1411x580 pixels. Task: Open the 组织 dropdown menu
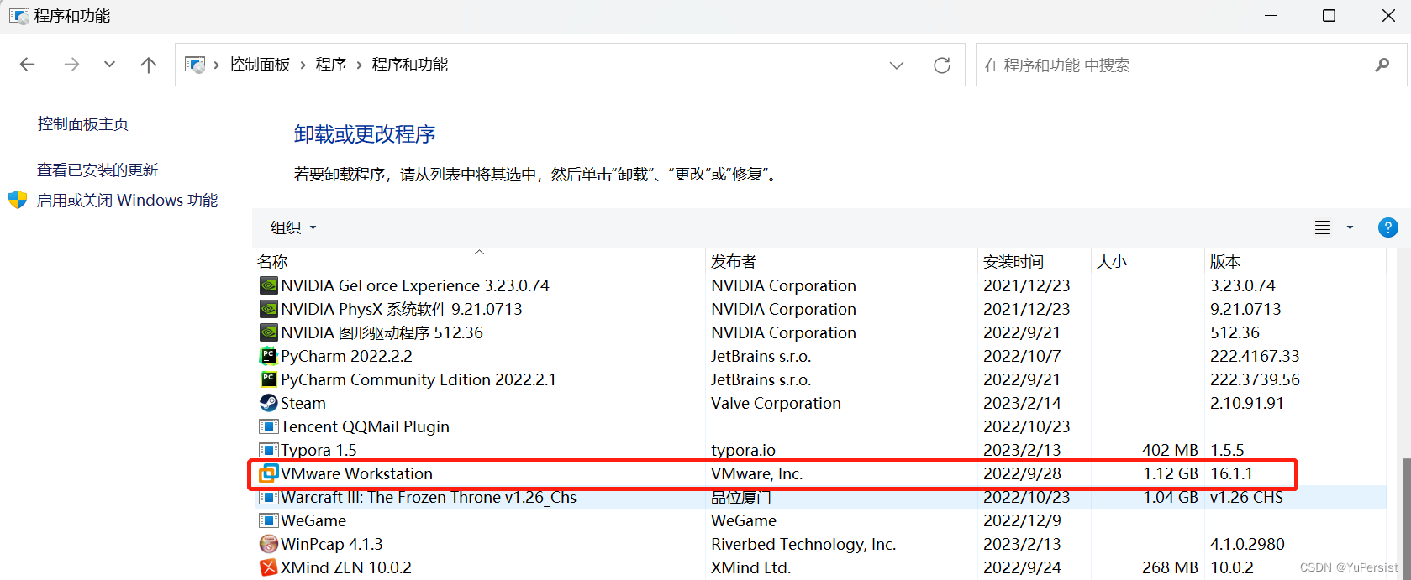tap(293, 227)
